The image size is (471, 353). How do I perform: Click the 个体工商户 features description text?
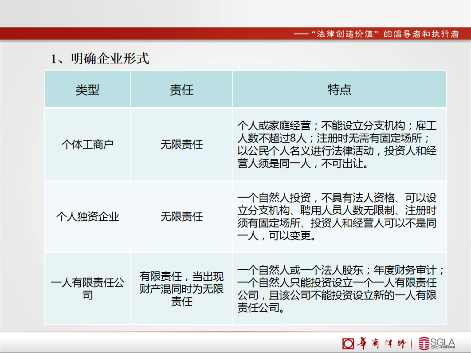[337, 145]
